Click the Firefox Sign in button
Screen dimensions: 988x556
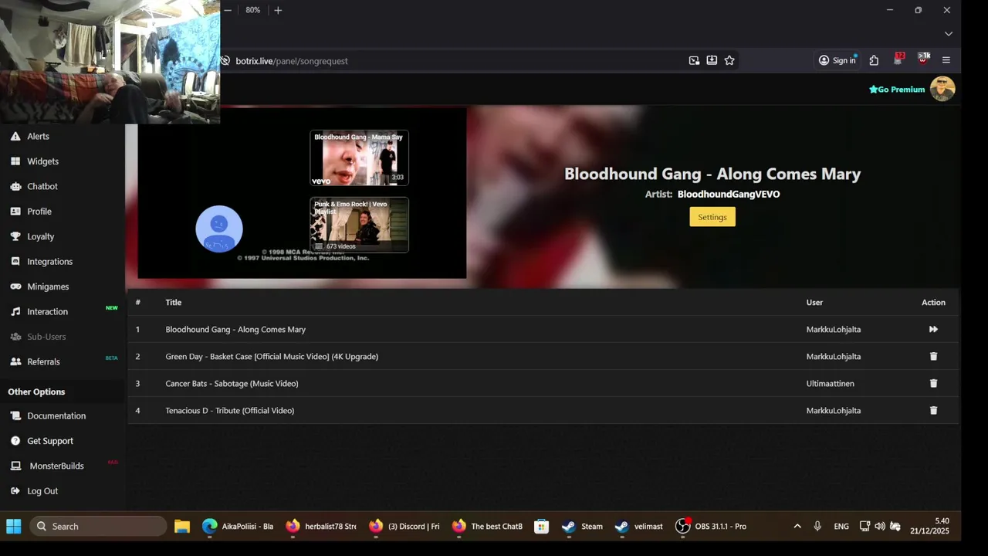point(837,60)
